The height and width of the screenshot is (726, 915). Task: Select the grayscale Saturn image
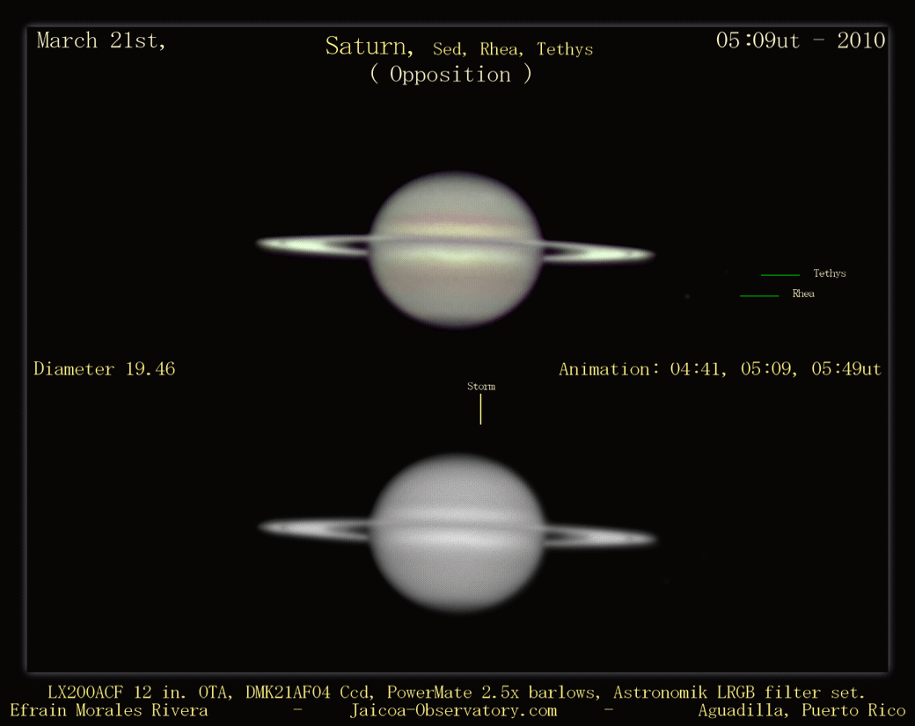click(x=457, y=533)
